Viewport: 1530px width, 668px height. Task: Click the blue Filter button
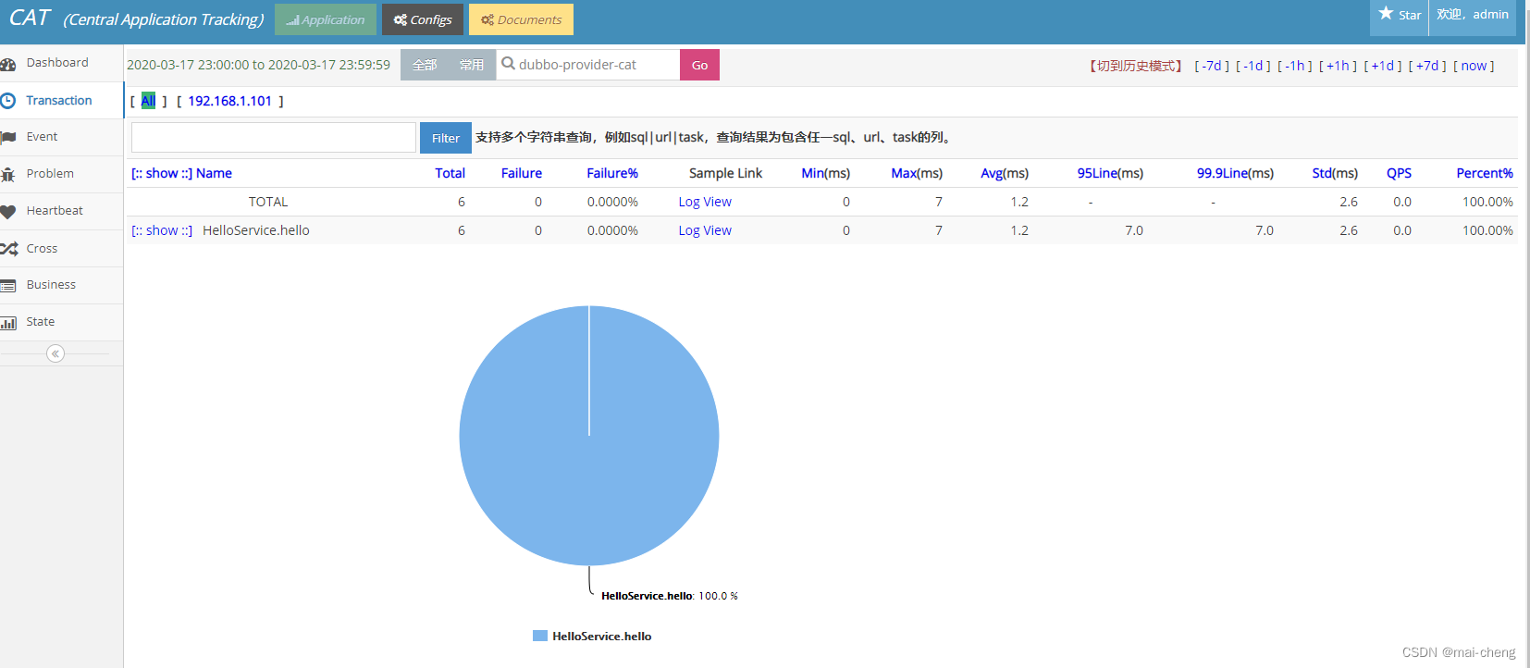(x=446, y=138)
